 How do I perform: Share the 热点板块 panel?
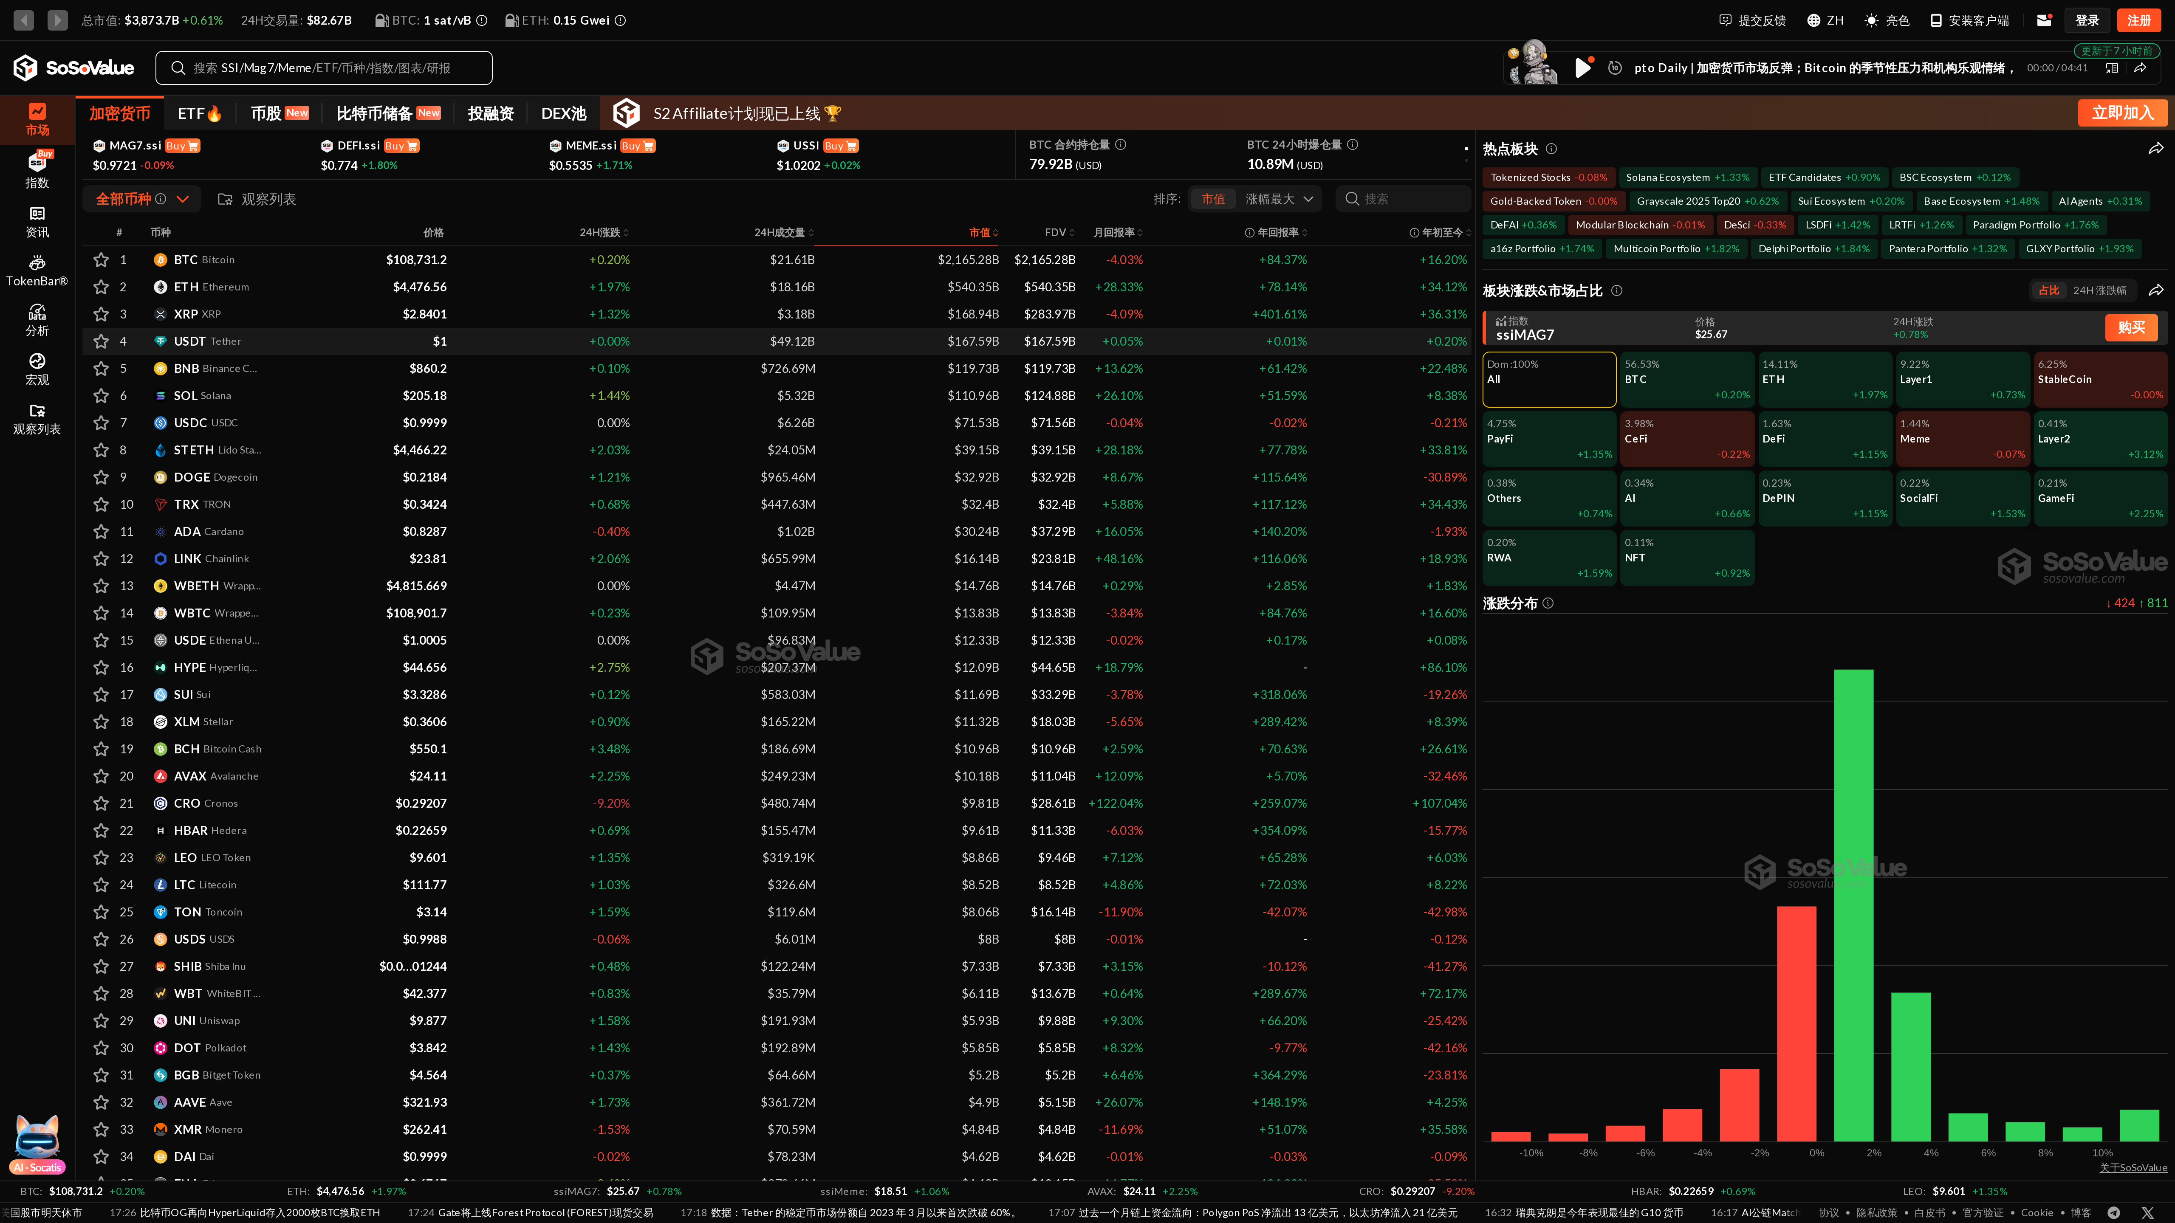[2155, 149]
